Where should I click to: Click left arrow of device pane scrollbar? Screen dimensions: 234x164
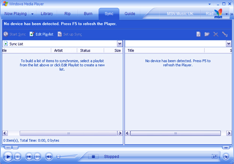point(127,133)
